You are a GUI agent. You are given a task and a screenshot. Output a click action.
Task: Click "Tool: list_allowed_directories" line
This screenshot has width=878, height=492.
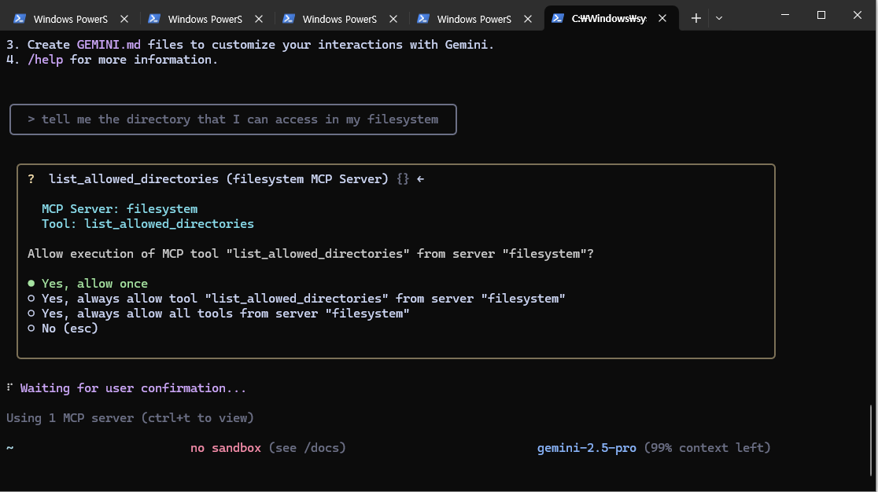coord(148,224)
